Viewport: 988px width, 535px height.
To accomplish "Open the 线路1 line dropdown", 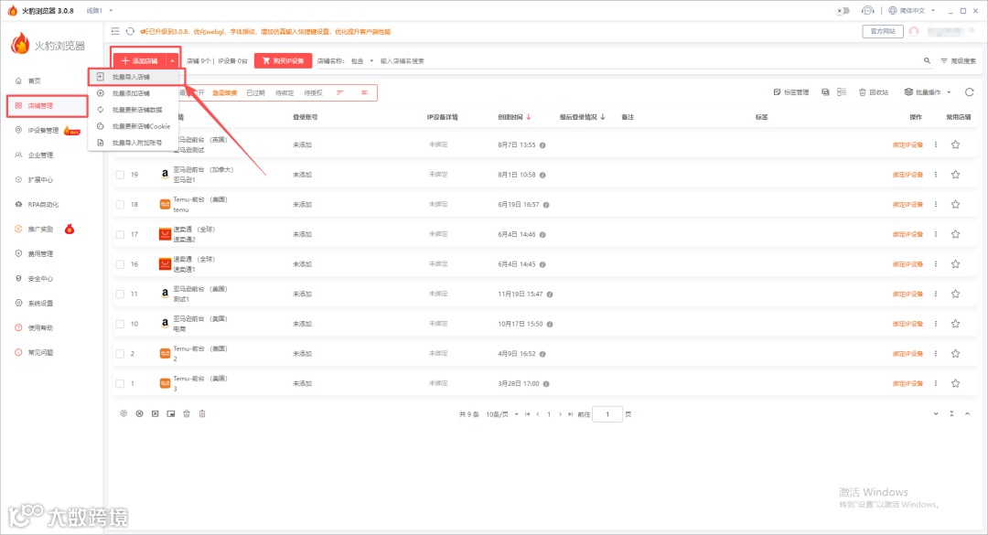I will [99, 11].
